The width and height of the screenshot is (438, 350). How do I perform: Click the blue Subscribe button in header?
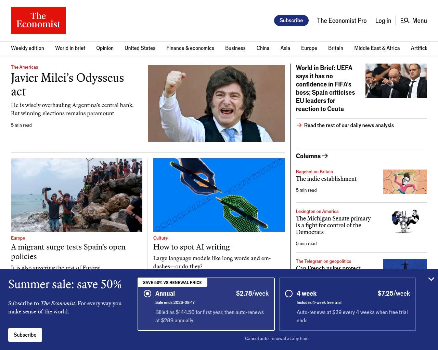pos(291,21)
